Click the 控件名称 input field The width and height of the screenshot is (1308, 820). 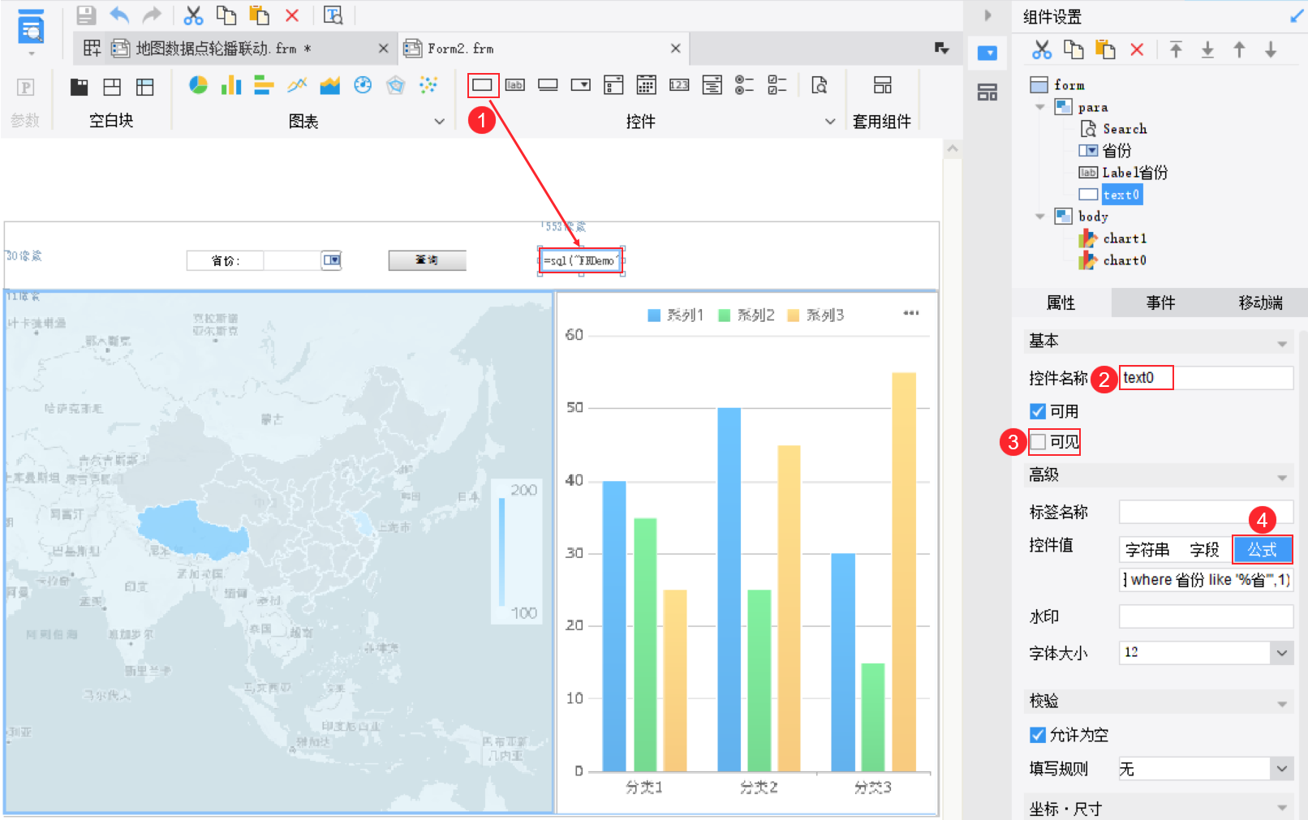click(x=1206, y=378)
